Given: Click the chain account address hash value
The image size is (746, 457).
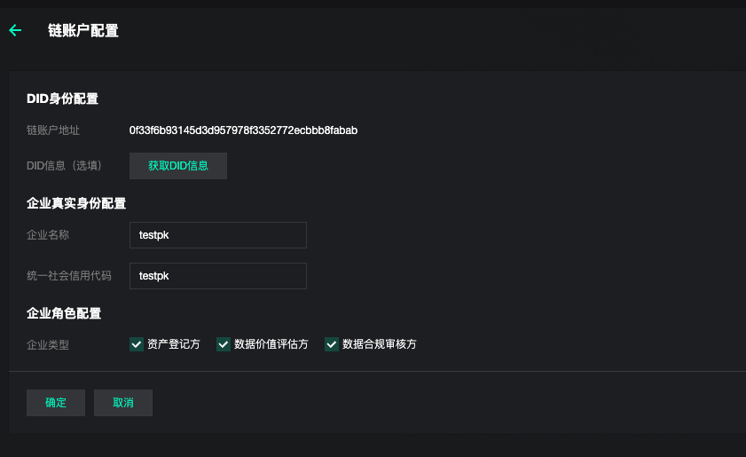Looking at the screenshot, I should (x=243, y=130).
